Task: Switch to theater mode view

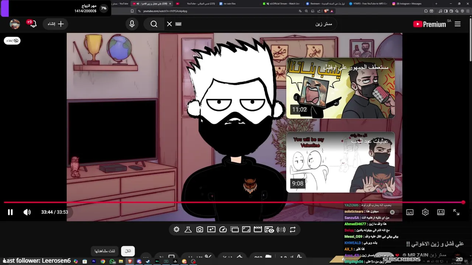Action: tap(441, 212)
